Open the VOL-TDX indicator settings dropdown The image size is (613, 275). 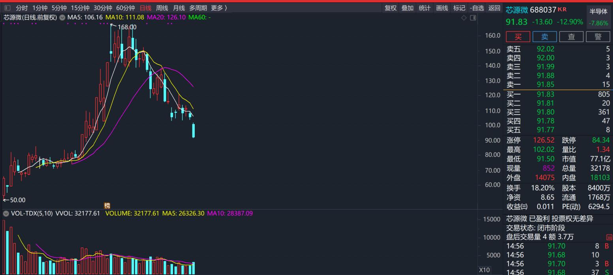pyautogui.click(x=6, y=214)
